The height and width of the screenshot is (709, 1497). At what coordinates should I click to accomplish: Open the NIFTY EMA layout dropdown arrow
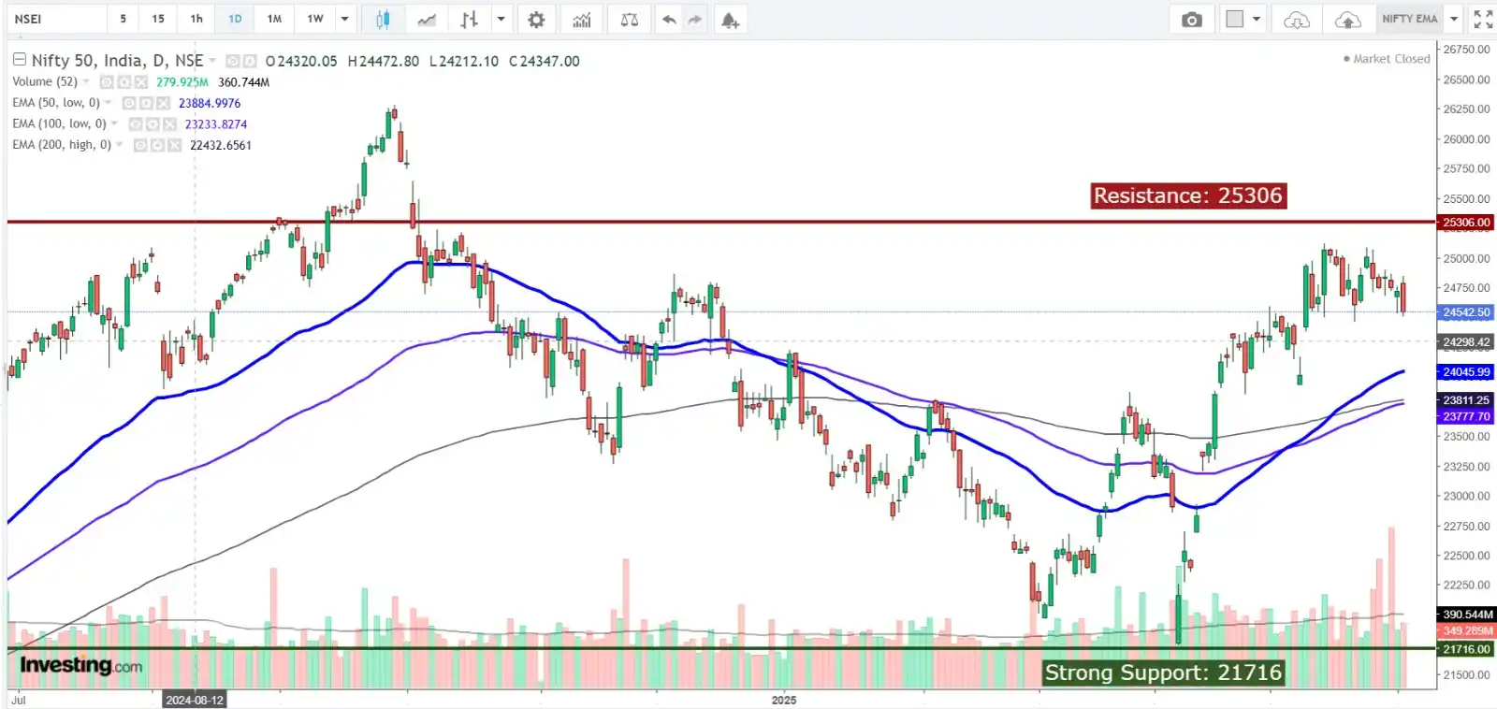point(1454,19)
